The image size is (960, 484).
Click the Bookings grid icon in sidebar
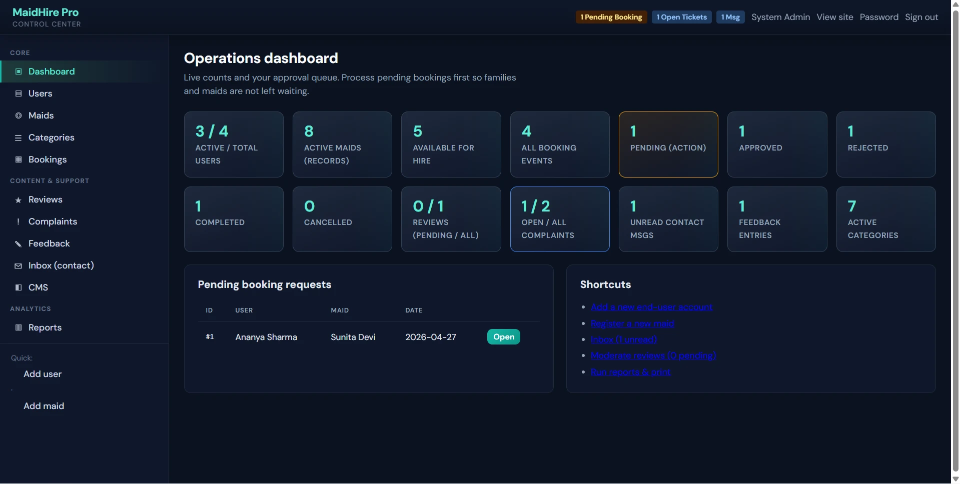click(19, 159)
